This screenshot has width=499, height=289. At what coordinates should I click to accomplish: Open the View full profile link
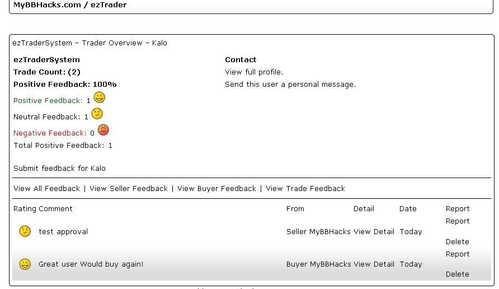[x=254, y=72]
